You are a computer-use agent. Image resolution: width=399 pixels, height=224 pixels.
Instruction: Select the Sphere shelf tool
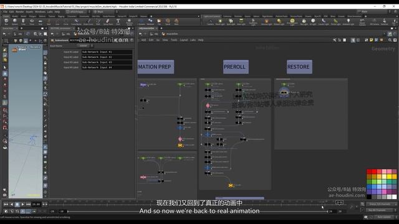coord(14,22)
